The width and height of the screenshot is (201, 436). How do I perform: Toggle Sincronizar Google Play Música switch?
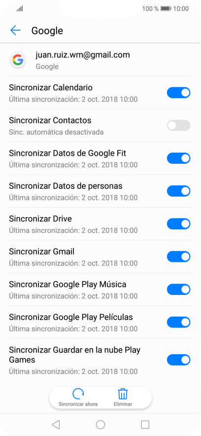(178, 290)
